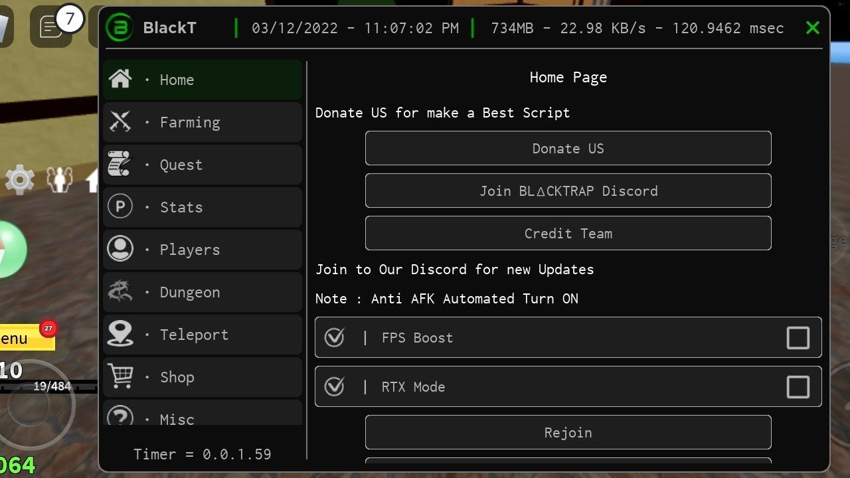Switch to the Home tab

click(x=203, y=80)
